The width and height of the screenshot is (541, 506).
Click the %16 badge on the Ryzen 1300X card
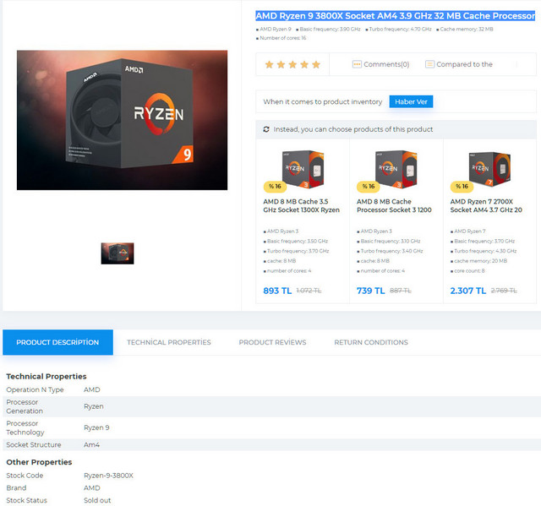click(x=275, y=187)
